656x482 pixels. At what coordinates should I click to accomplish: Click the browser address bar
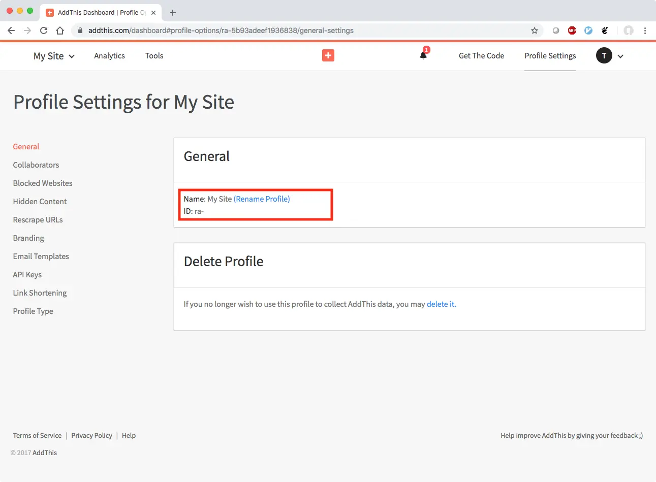pyautogui.click(x=305, y=30)
